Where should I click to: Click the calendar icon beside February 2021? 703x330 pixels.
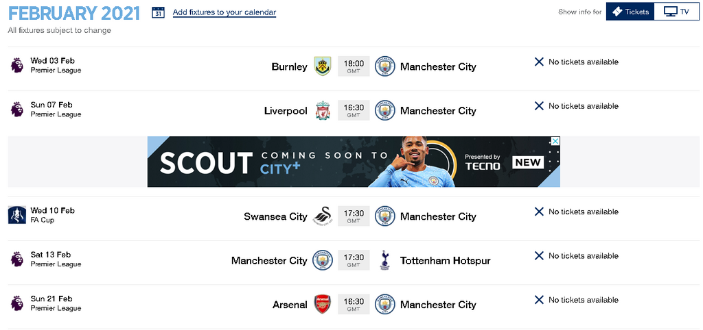click(x=158, y=12)
